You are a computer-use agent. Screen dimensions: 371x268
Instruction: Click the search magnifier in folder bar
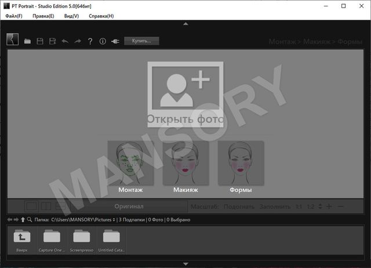(x=30, y=220)
